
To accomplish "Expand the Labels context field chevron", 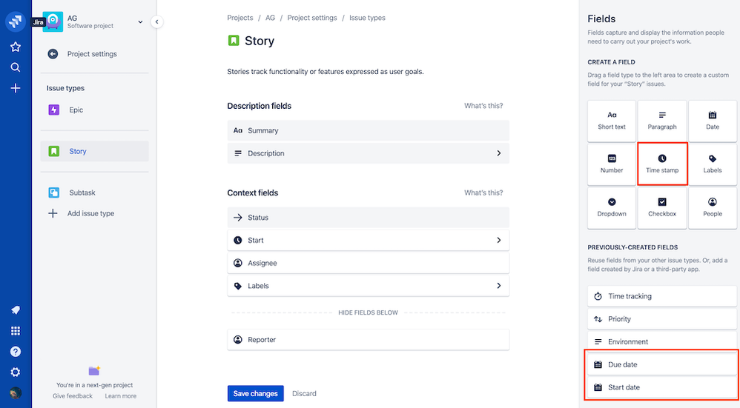I will coord(499,286).
